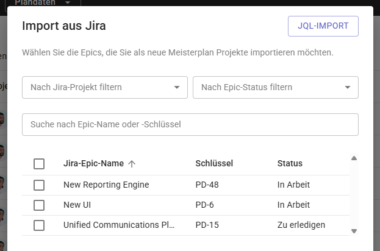Open the Nach Epic-Status filtern dropdown
This screenshot has height=251, width=380.
pos(276,87)
